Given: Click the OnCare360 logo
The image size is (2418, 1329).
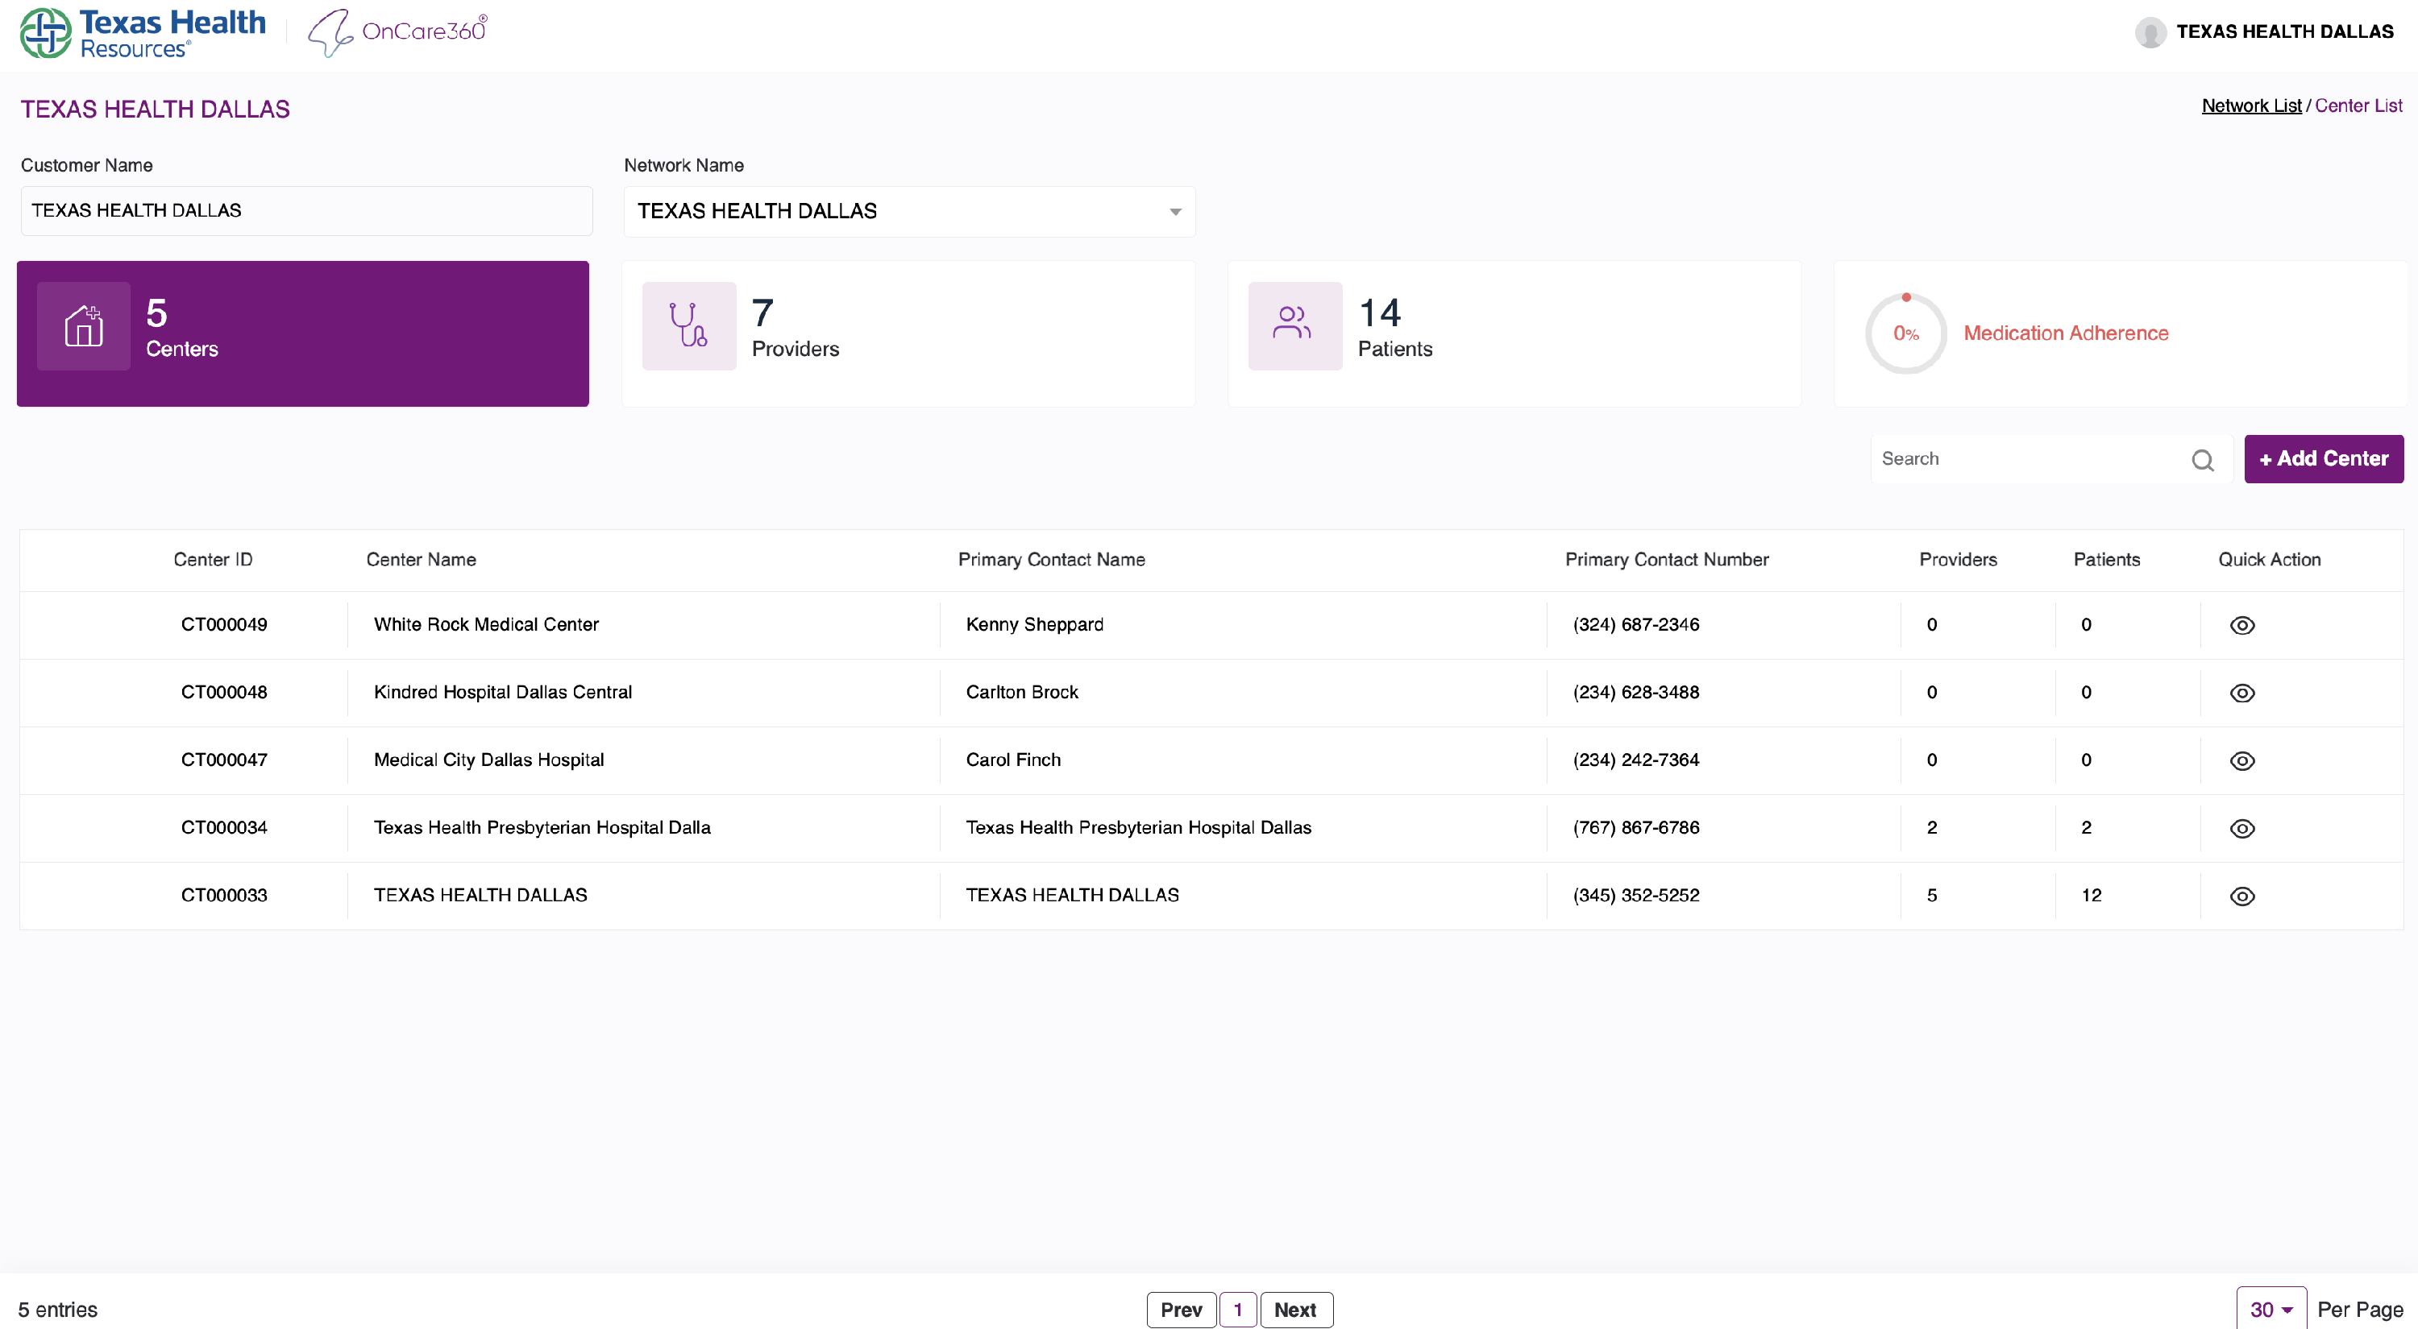Looking at the screenshot, I should pyautogui.click(x=398, y=33).
